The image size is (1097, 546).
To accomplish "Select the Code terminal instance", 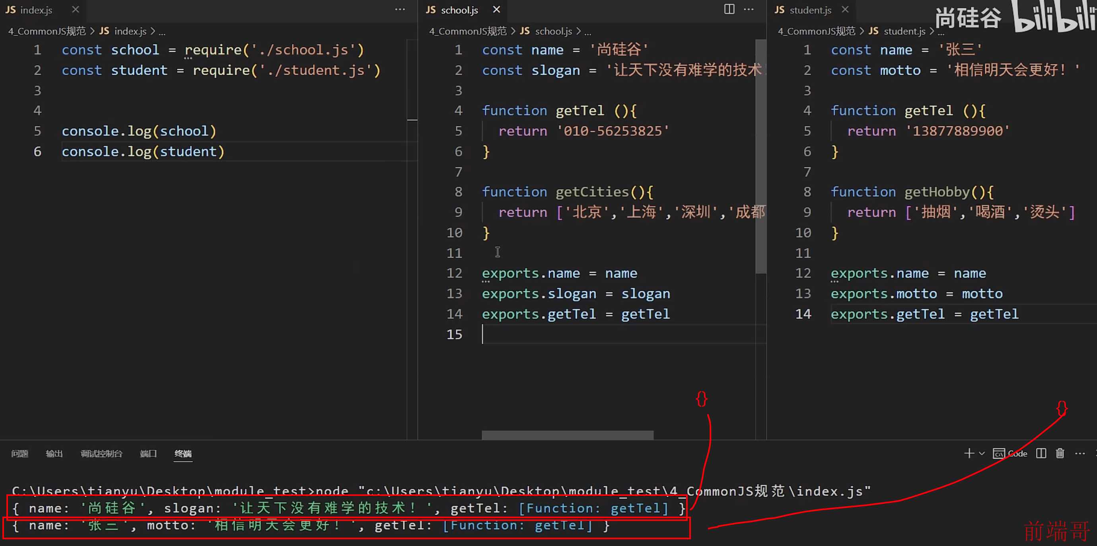I will coord(1010,454).
